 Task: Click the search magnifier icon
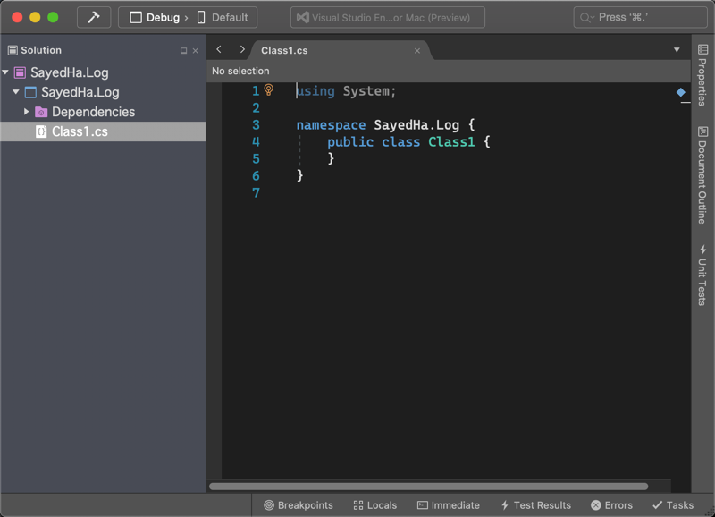(x=585, y=18)
